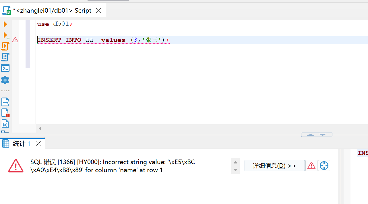368x204 pixels.
Task: Open the SQL console
Action: pos(5,68)
